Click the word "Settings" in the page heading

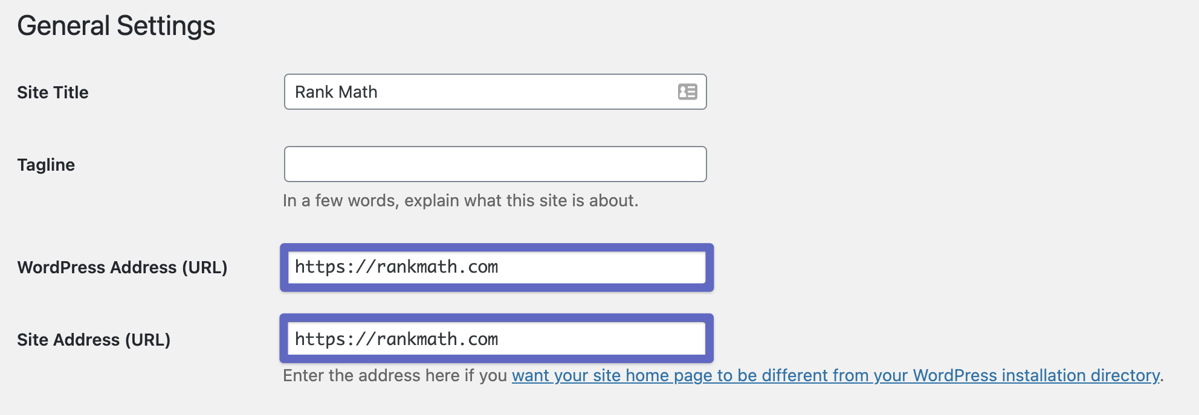point(166,26)
